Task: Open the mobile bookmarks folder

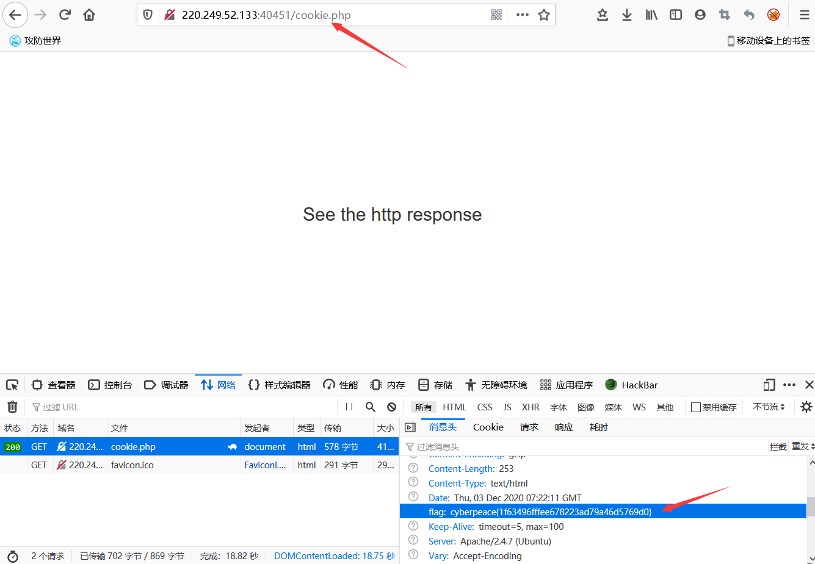Action: (769, 41)
